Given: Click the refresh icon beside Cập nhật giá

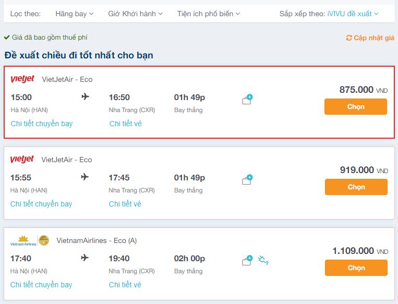Looking at the screenshot, I should (x=349, y=38).
